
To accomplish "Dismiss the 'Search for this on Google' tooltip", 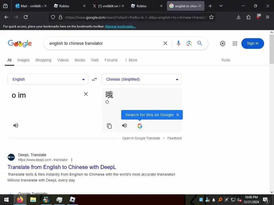I will [178, 115].
